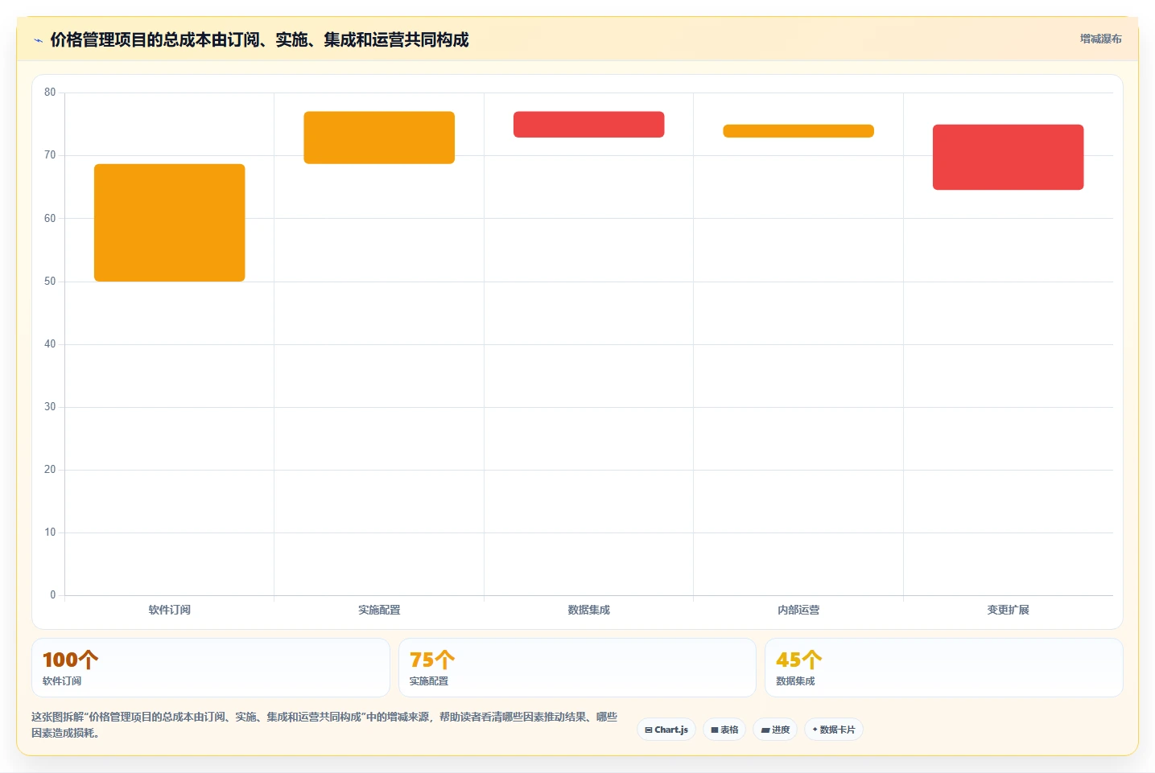
Task: Click the 变更扩展 x-axis label
Action: (x=1009, y=610)
